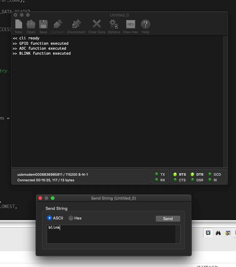236x267 pixels.
Task: Zoom the Send String window with green button
Action: [x=53, y=198]
